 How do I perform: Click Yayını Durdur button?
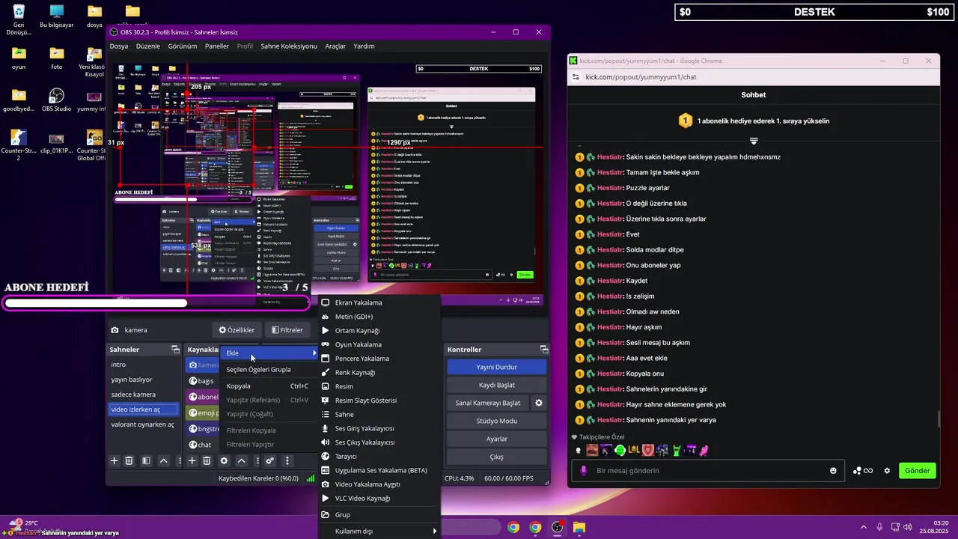pos(497,367)
